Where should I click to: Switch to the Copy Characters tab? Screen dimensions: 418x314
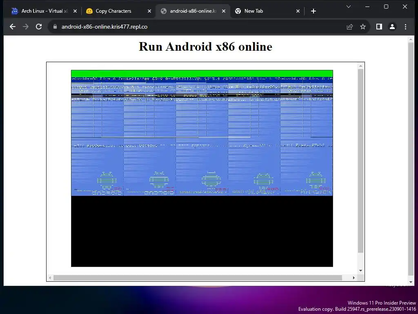click(118, 11)
